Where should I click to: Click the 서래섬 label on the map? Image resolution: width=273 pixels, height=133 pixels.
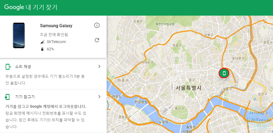187,131
